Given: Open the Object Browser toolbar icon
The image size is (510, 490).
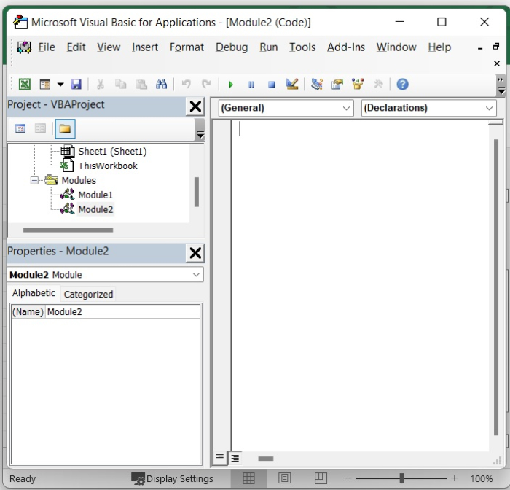Looking at the screenshot, I should pos(358,85).
